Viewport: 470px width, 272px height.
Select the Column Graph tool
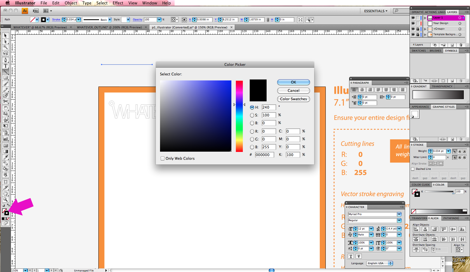[x=5, y=139]
